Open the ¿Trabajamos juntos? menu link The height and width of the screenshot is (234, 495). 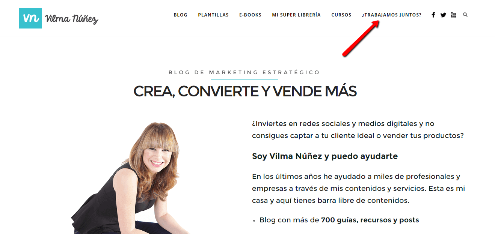392,15
